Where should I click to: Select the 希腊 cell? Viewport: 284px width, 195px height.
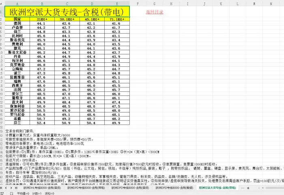[x=17, y=119]
